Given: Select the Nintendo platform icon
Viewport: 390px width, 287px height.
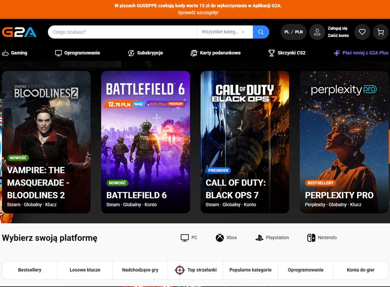Looking at the screenshot, I should pos(311,238).
